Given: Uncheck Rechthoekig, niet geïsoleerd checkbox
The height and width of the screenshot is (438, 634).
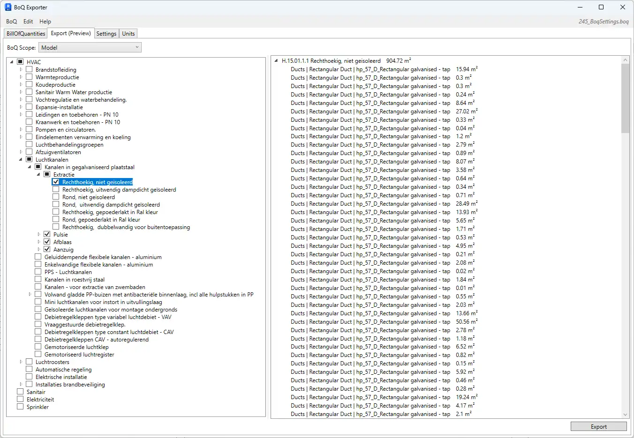Looking at the screenshot, I should point(56,182).
